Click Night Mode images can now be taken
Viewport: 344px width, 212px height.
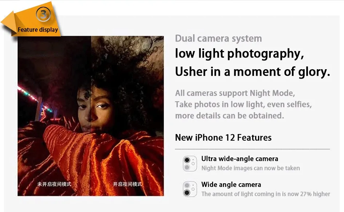tap(251, 168)
